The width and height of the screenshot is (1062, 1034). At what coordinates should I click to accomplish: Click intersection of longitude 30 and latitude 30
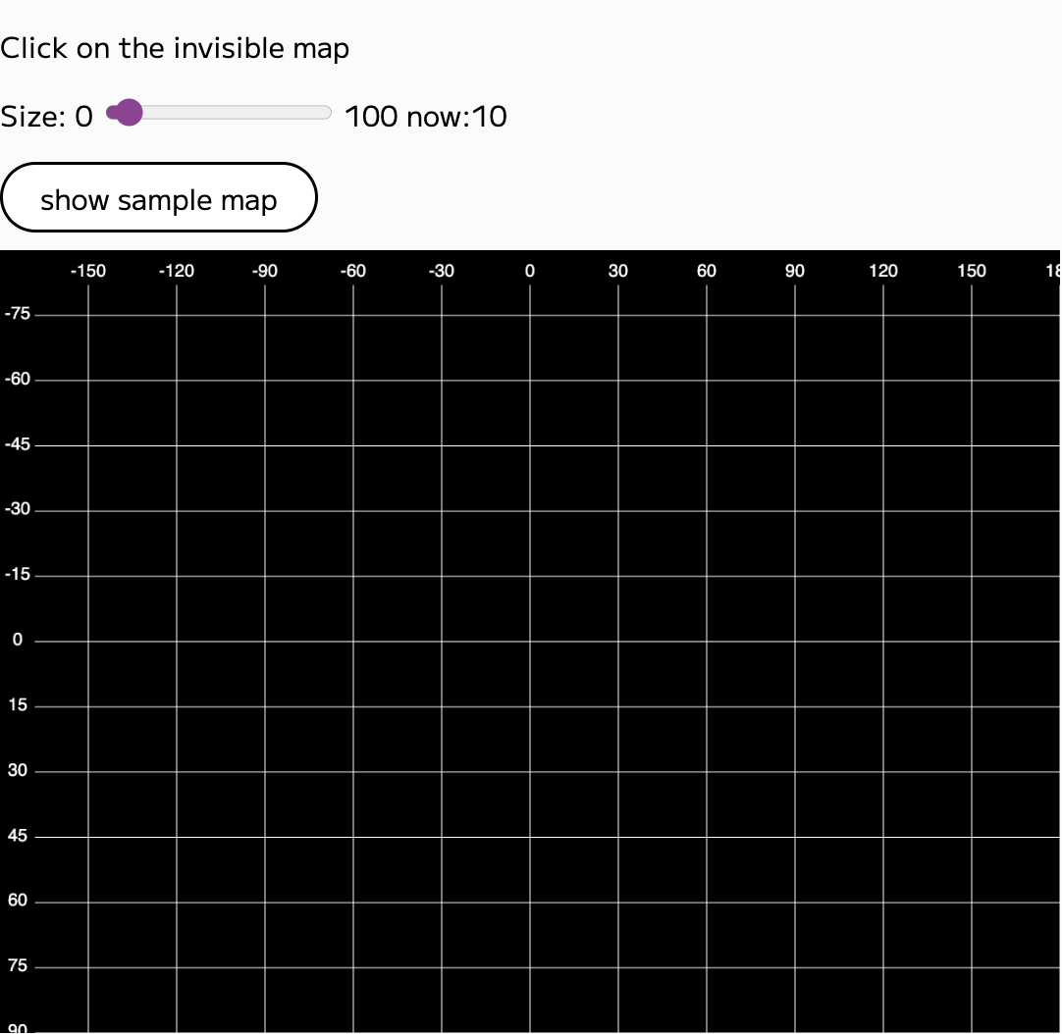618,771
